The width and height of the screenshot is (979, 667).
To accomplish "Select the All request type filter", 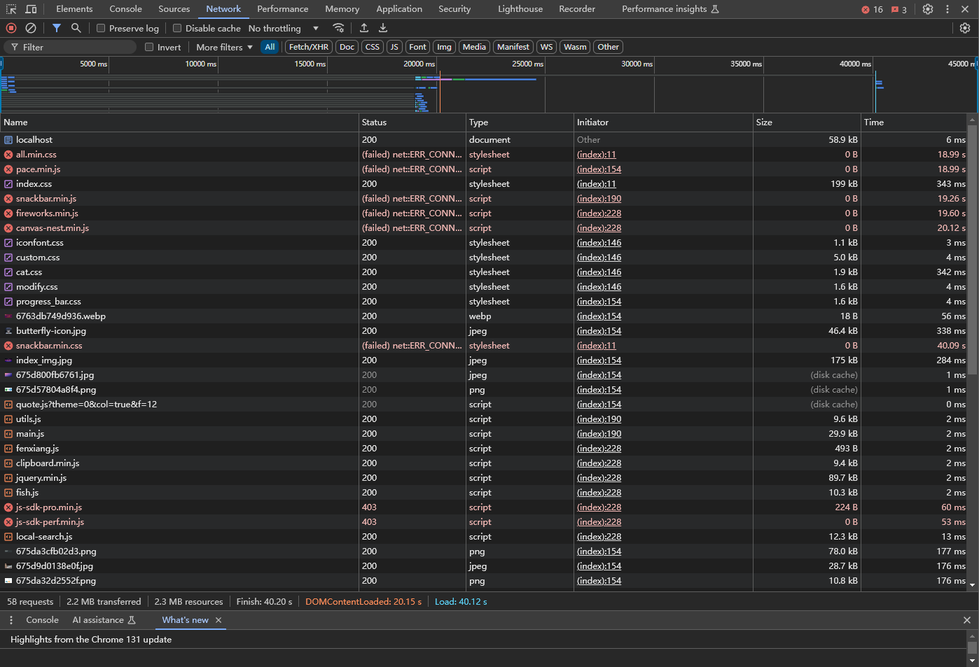I will tap(270, 47).
